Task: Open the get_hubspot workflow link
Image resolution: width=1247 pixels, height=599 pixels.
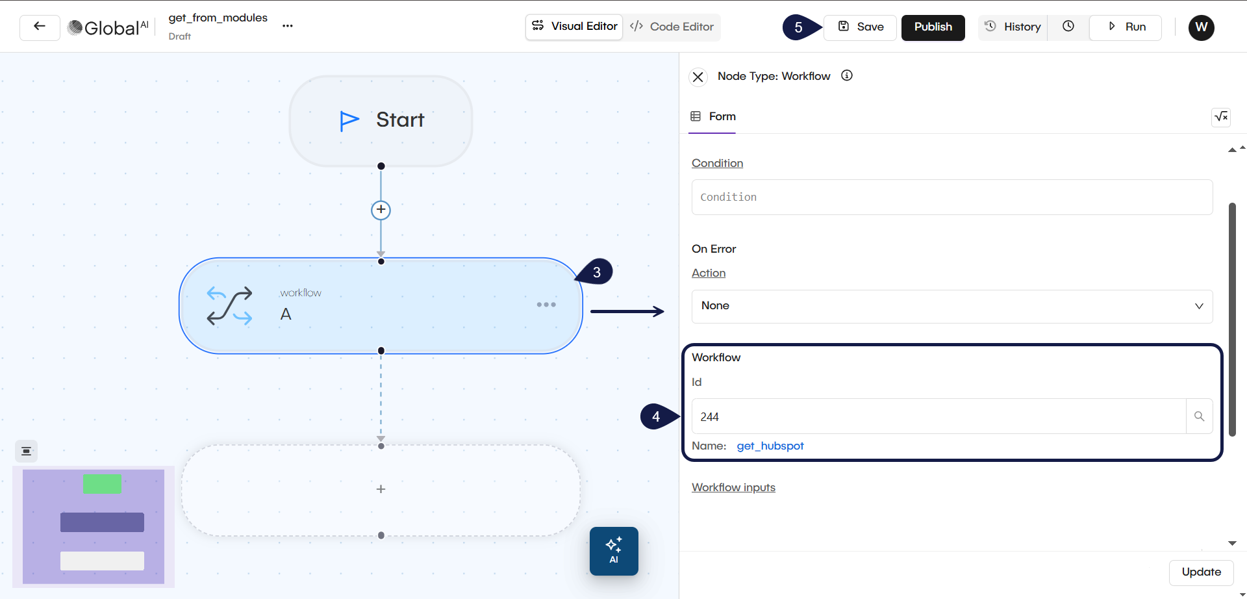Action: pyautogui.click(x=770, y=446)
